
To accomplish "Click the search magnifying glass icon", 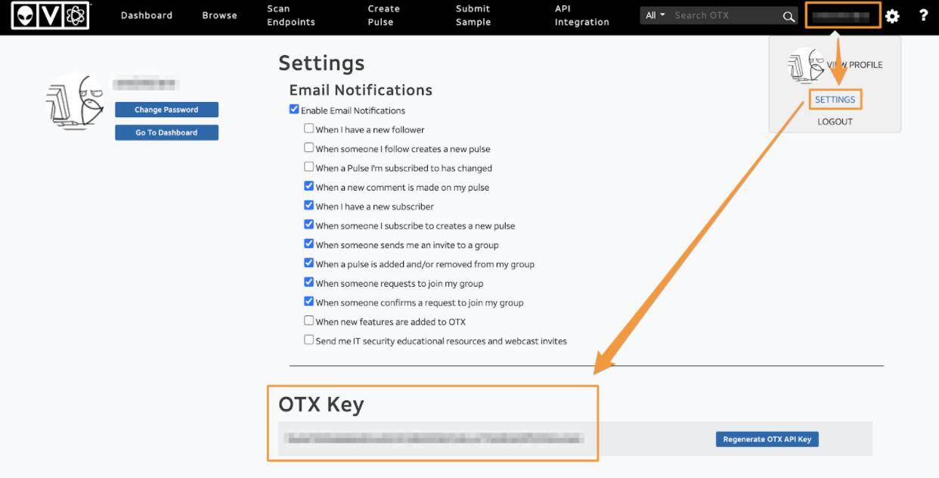I will 789,16.
